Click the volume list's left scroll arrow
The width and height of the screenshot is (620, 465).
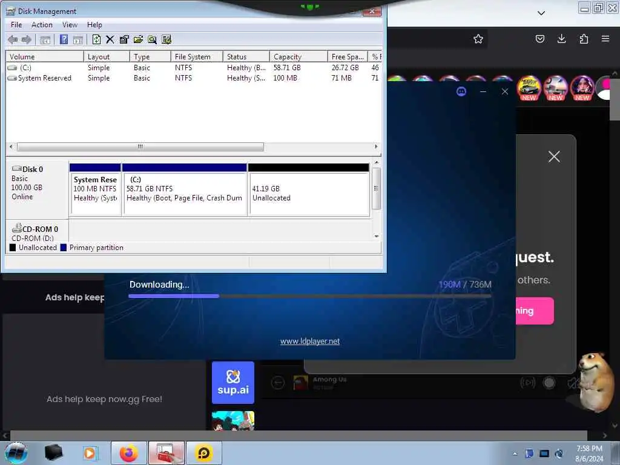pyautogui.click(x=11, y=147)
